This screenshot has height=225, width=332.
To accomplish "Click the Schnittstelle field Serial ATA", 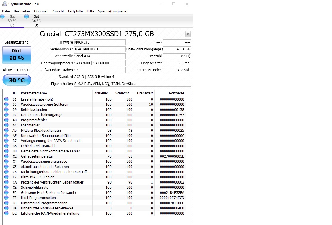I will coord(99,56).
